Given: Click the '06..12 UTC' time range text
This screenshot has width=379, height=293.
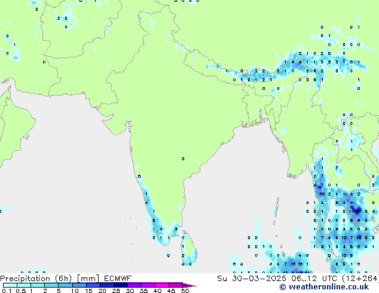Looking at the screenshot, I should (x=314, y=279).
